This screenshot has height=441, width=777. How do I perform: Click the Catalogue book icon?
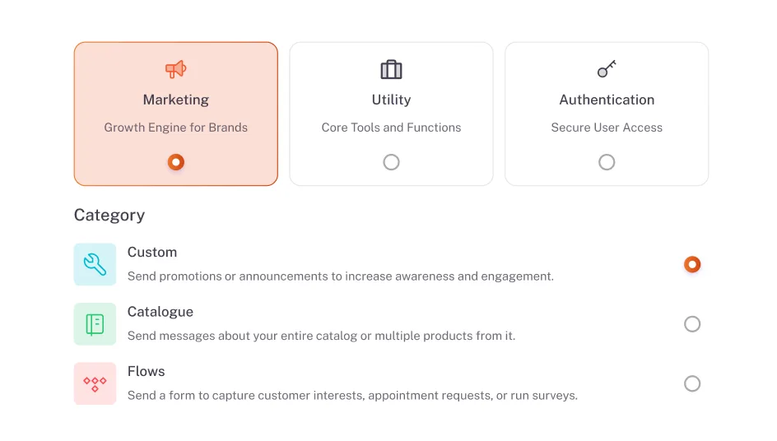95,324
